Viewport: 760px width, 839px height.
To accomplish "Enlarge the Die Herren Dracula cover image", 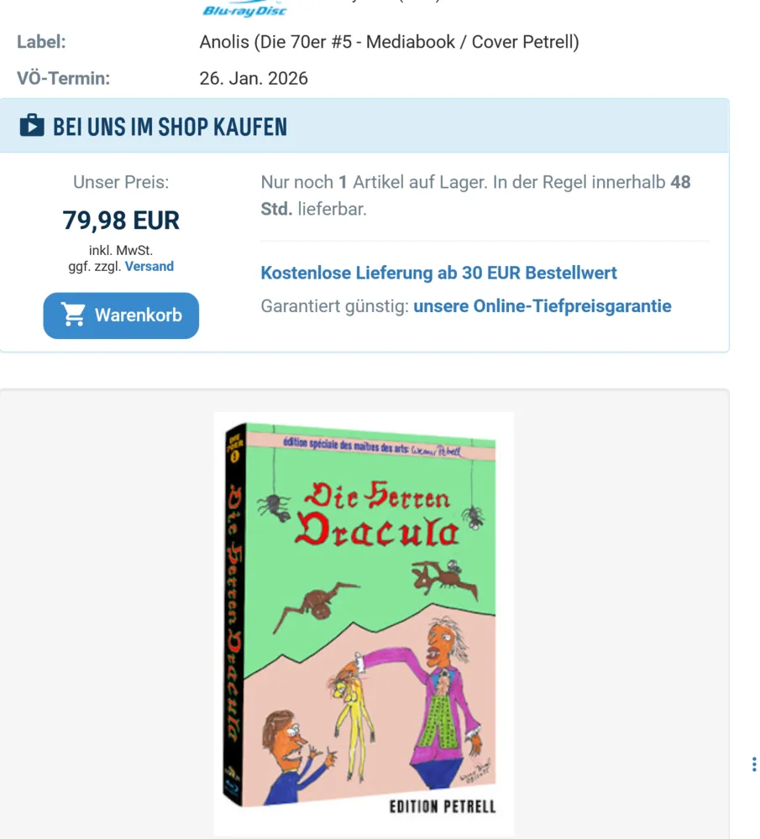I will click(x=364, y=624).
